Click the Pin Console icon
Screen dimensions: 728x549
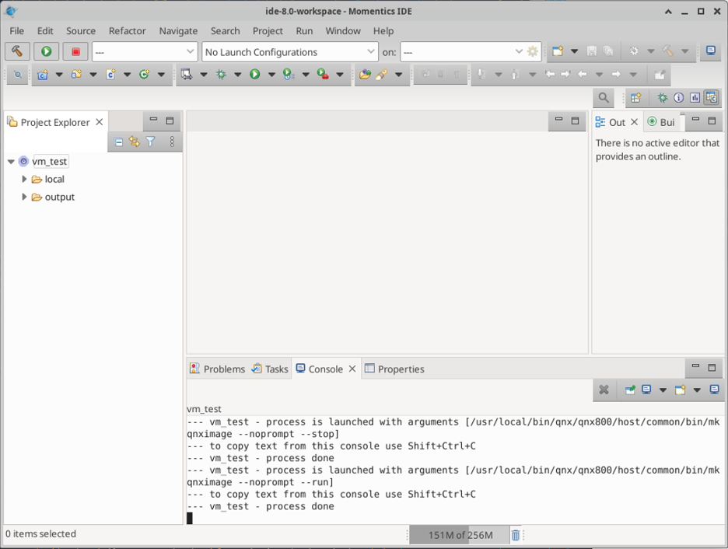629,390
